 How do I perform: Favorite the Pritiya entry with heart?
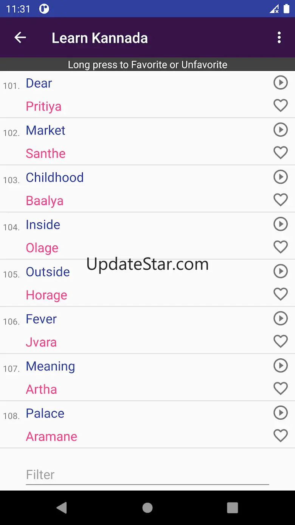point(281,106)
